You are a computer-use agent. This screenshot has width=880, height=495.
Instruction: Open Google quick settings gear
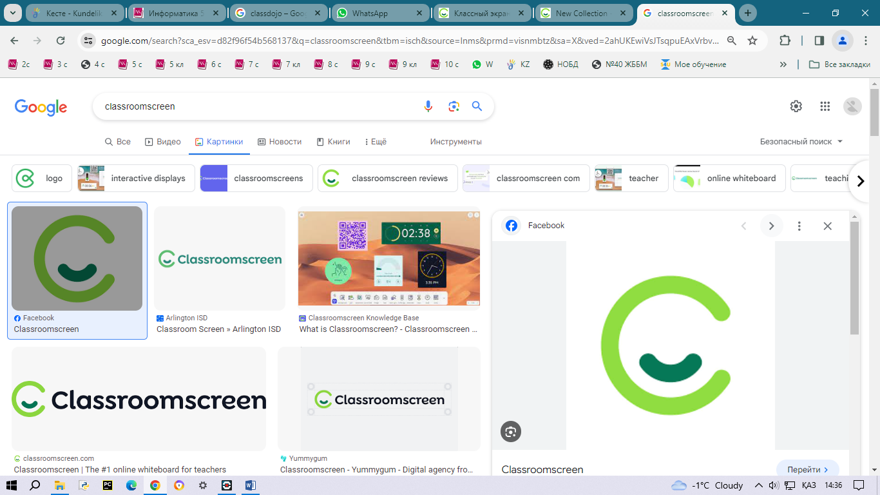coord(796,106)
